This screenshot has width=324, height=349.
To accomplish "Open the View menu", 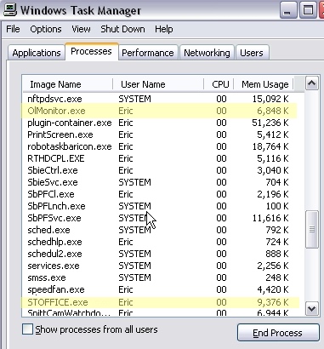I will click(81, 29).
